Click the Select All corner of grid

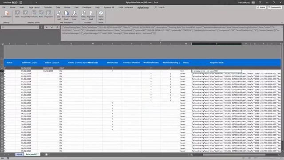coord(3,44)
